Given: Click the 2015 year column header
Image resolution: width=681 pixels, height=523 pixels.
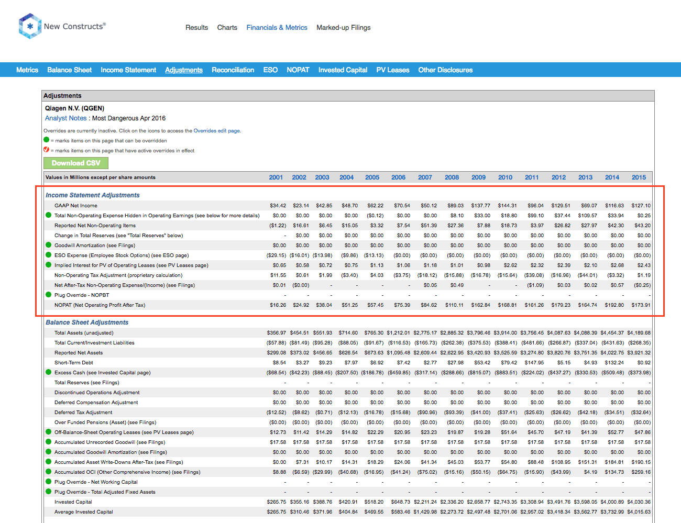Looking at the screenshot, I should [x=639, y=177].
